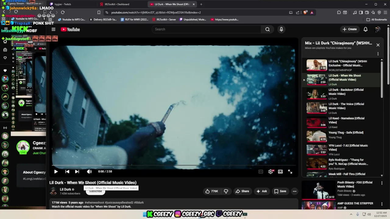Open the media control music note icon
This screenshot has width=390, height=219.
(355, 12)
